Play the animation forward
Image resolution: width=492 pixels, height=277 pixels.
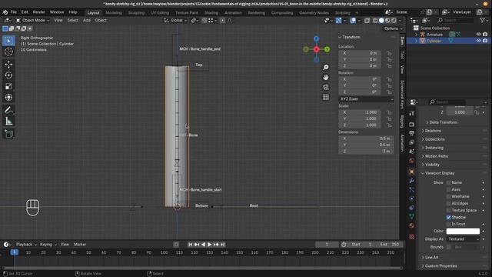pyautogui.click(x=210, y=245)
